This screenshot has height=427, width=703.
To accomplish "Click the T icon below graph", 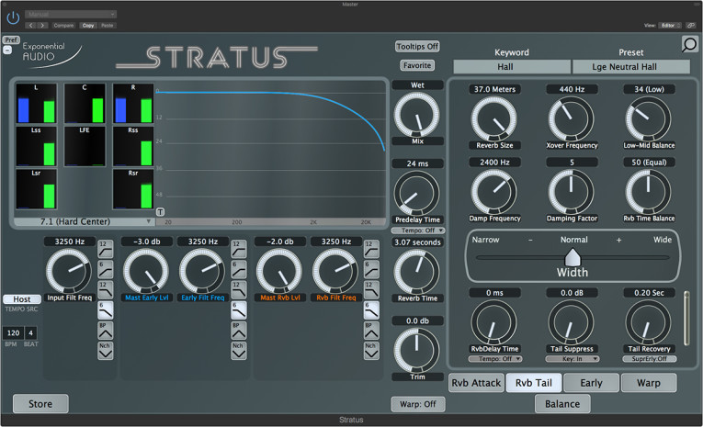I will pos(160,212).
